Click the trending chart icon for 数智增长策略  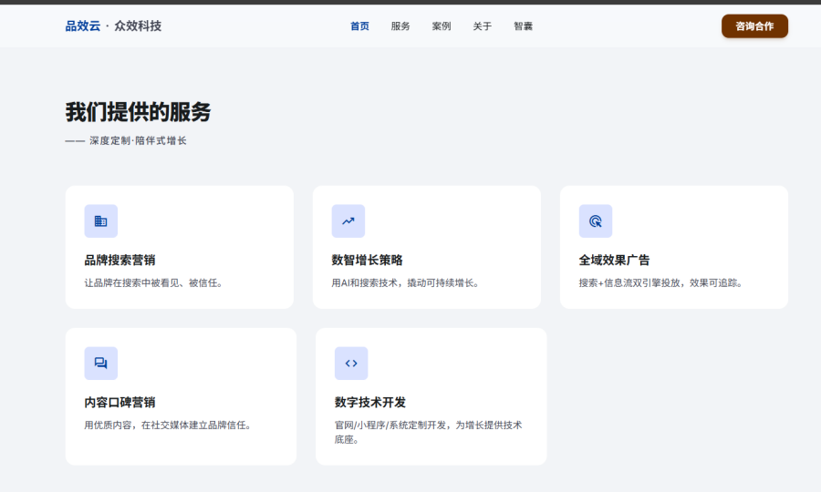[348, 221]
